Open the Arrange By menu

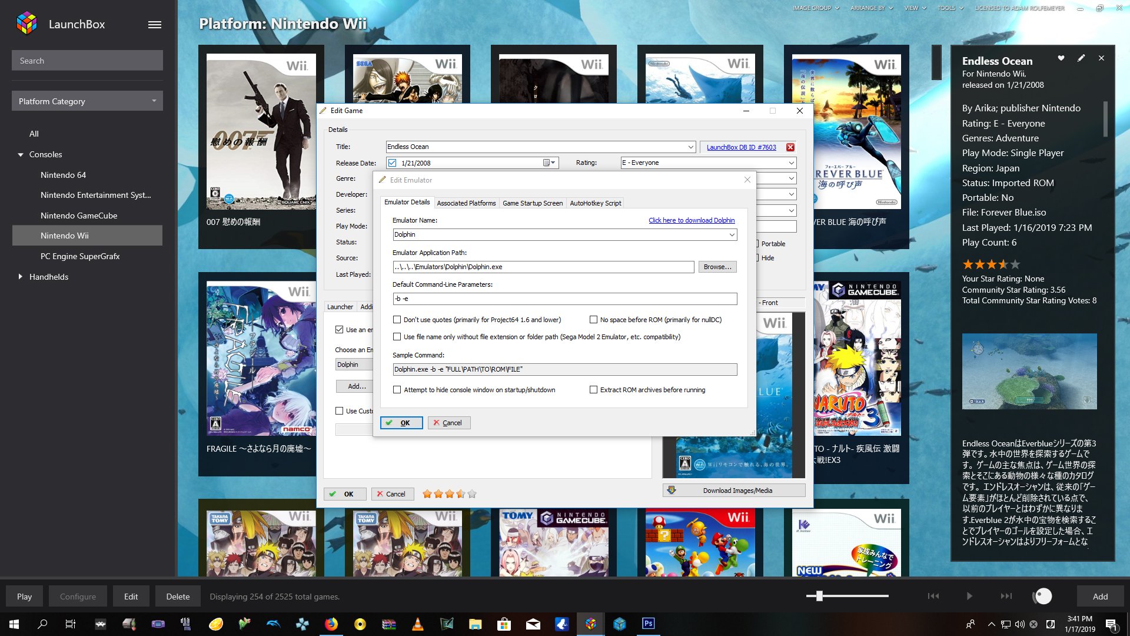coord(872,8)
